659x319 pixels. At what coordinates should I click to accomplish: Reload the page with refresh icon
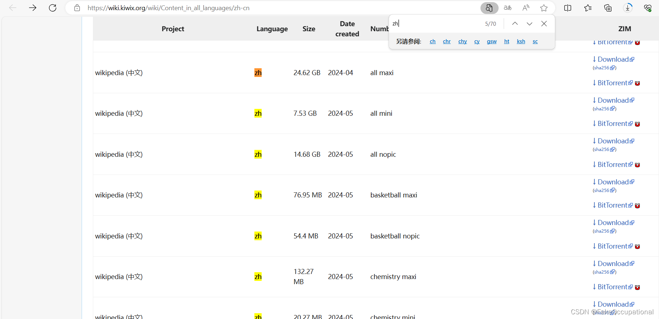pos(53,8)
